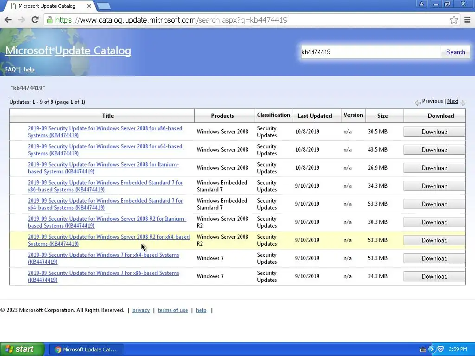Sort results by Last Updated column
Image resolution: width=475 pixels, height=356 pixels.
(315, 115)
